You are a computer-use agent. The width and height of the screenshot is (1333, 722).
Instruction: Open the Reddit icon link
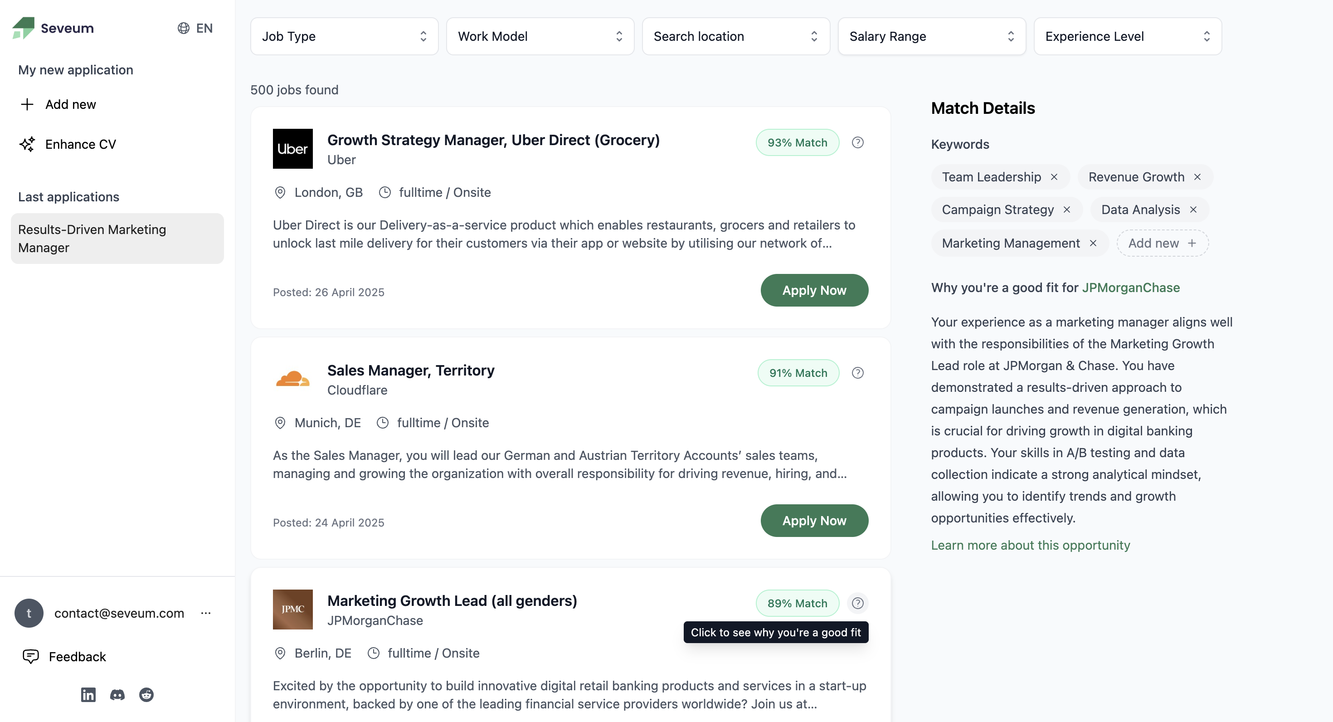(x=146, y=695)
